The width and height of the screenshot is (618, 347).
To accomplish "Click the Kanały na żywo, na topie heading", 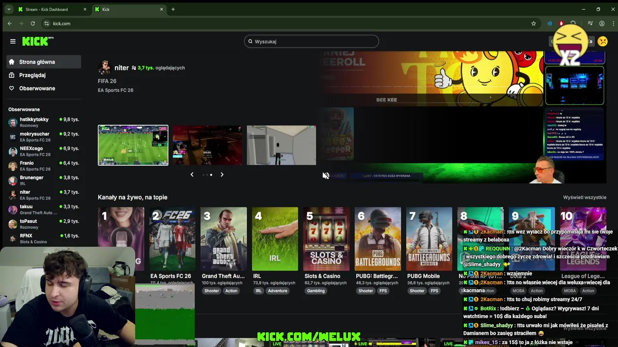I will (133, 197).
